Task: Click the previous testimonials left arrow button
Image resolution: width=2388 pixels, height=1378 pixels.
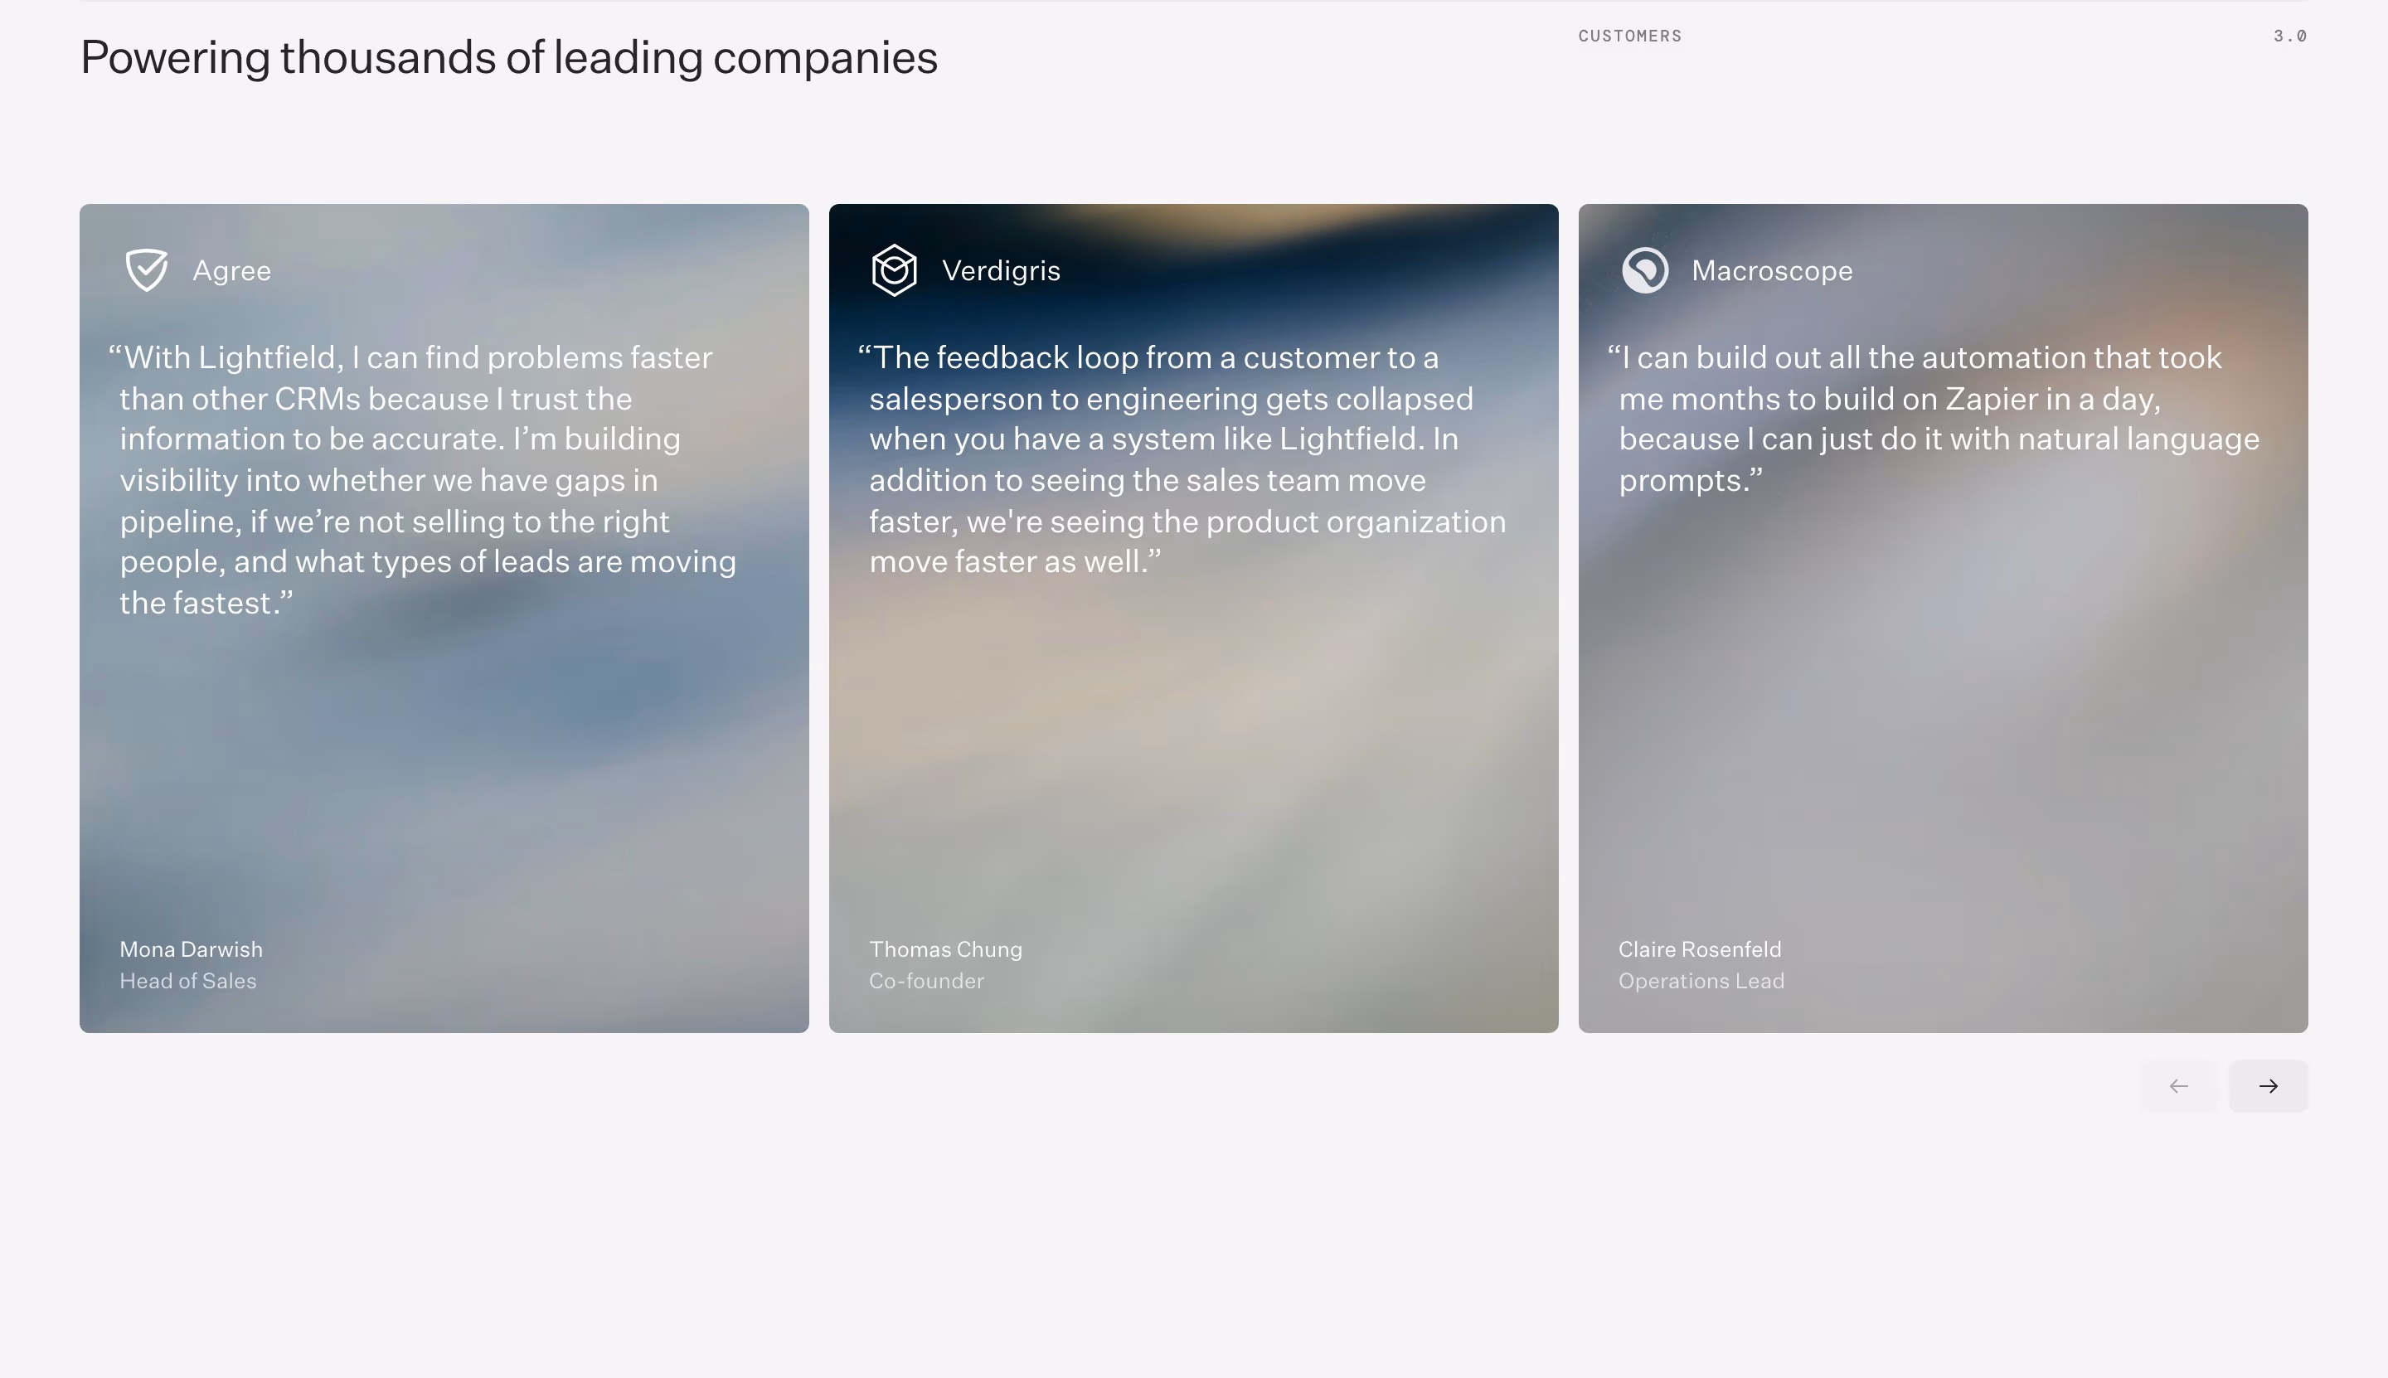Action: tap(2178, 1085)
